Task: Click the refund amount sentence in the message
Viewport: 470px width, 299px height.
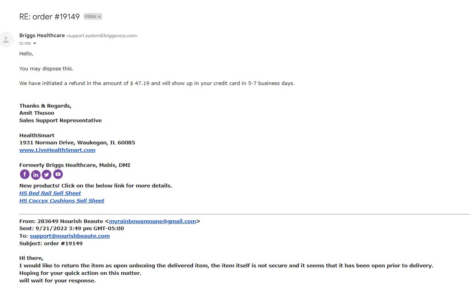Action: (157, 83)
